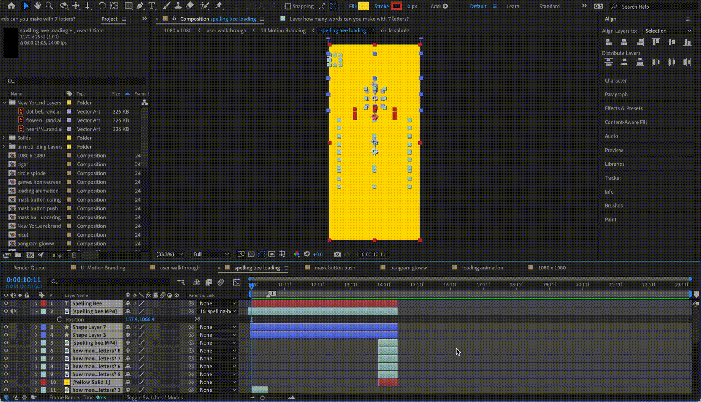Switch to the mask button push tab
Viewport: 701px width, 402px height.
[334, 268]
